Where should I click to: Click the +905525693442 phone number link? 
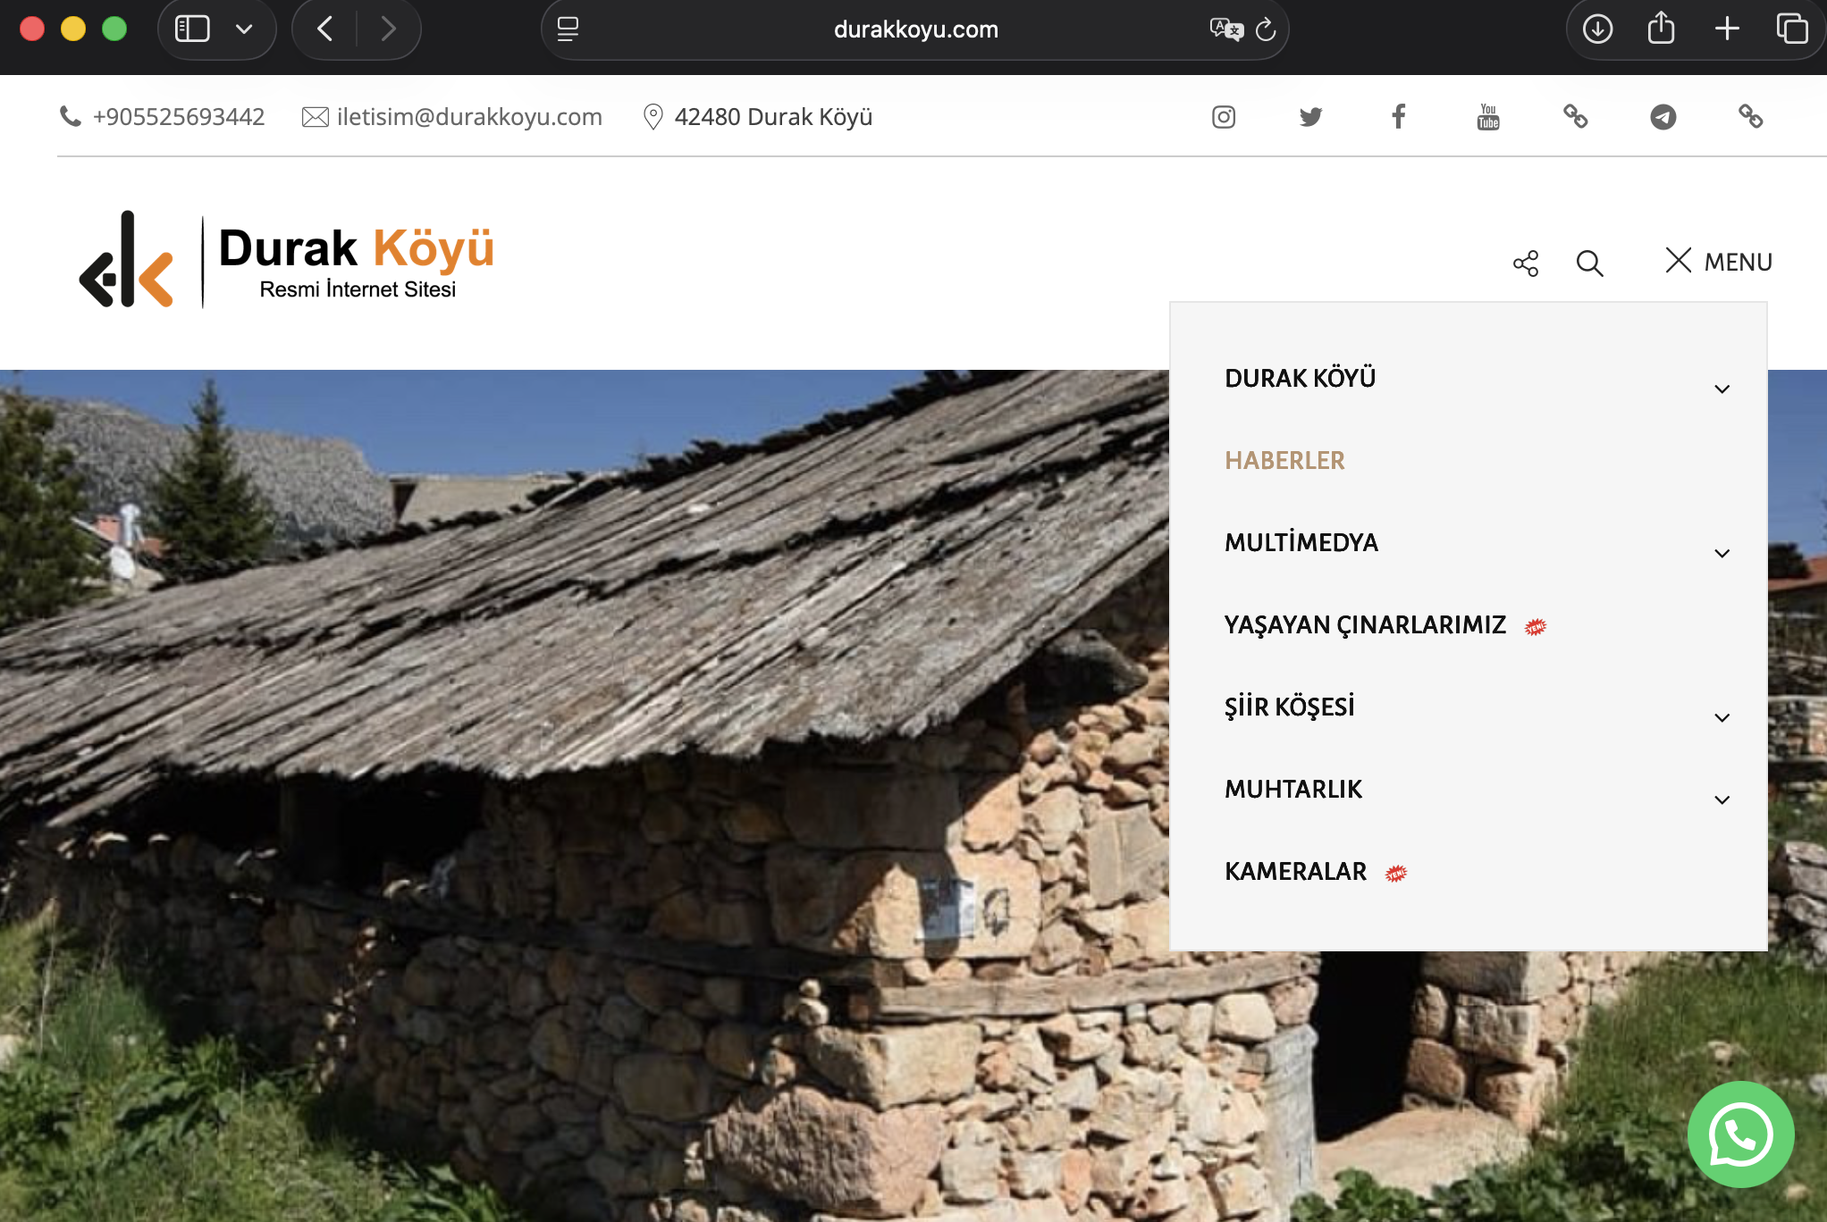pos(178,117)
